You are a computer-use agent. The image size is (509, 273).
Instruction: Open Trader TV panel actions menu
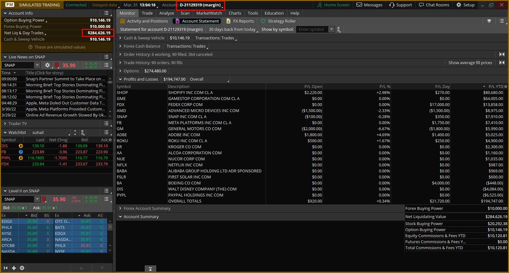107,124
